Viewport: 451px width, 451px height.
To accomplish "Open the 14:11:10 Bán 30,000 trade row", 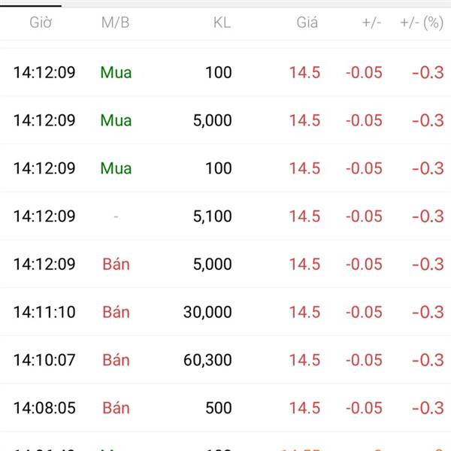I will tap(225, 312).
